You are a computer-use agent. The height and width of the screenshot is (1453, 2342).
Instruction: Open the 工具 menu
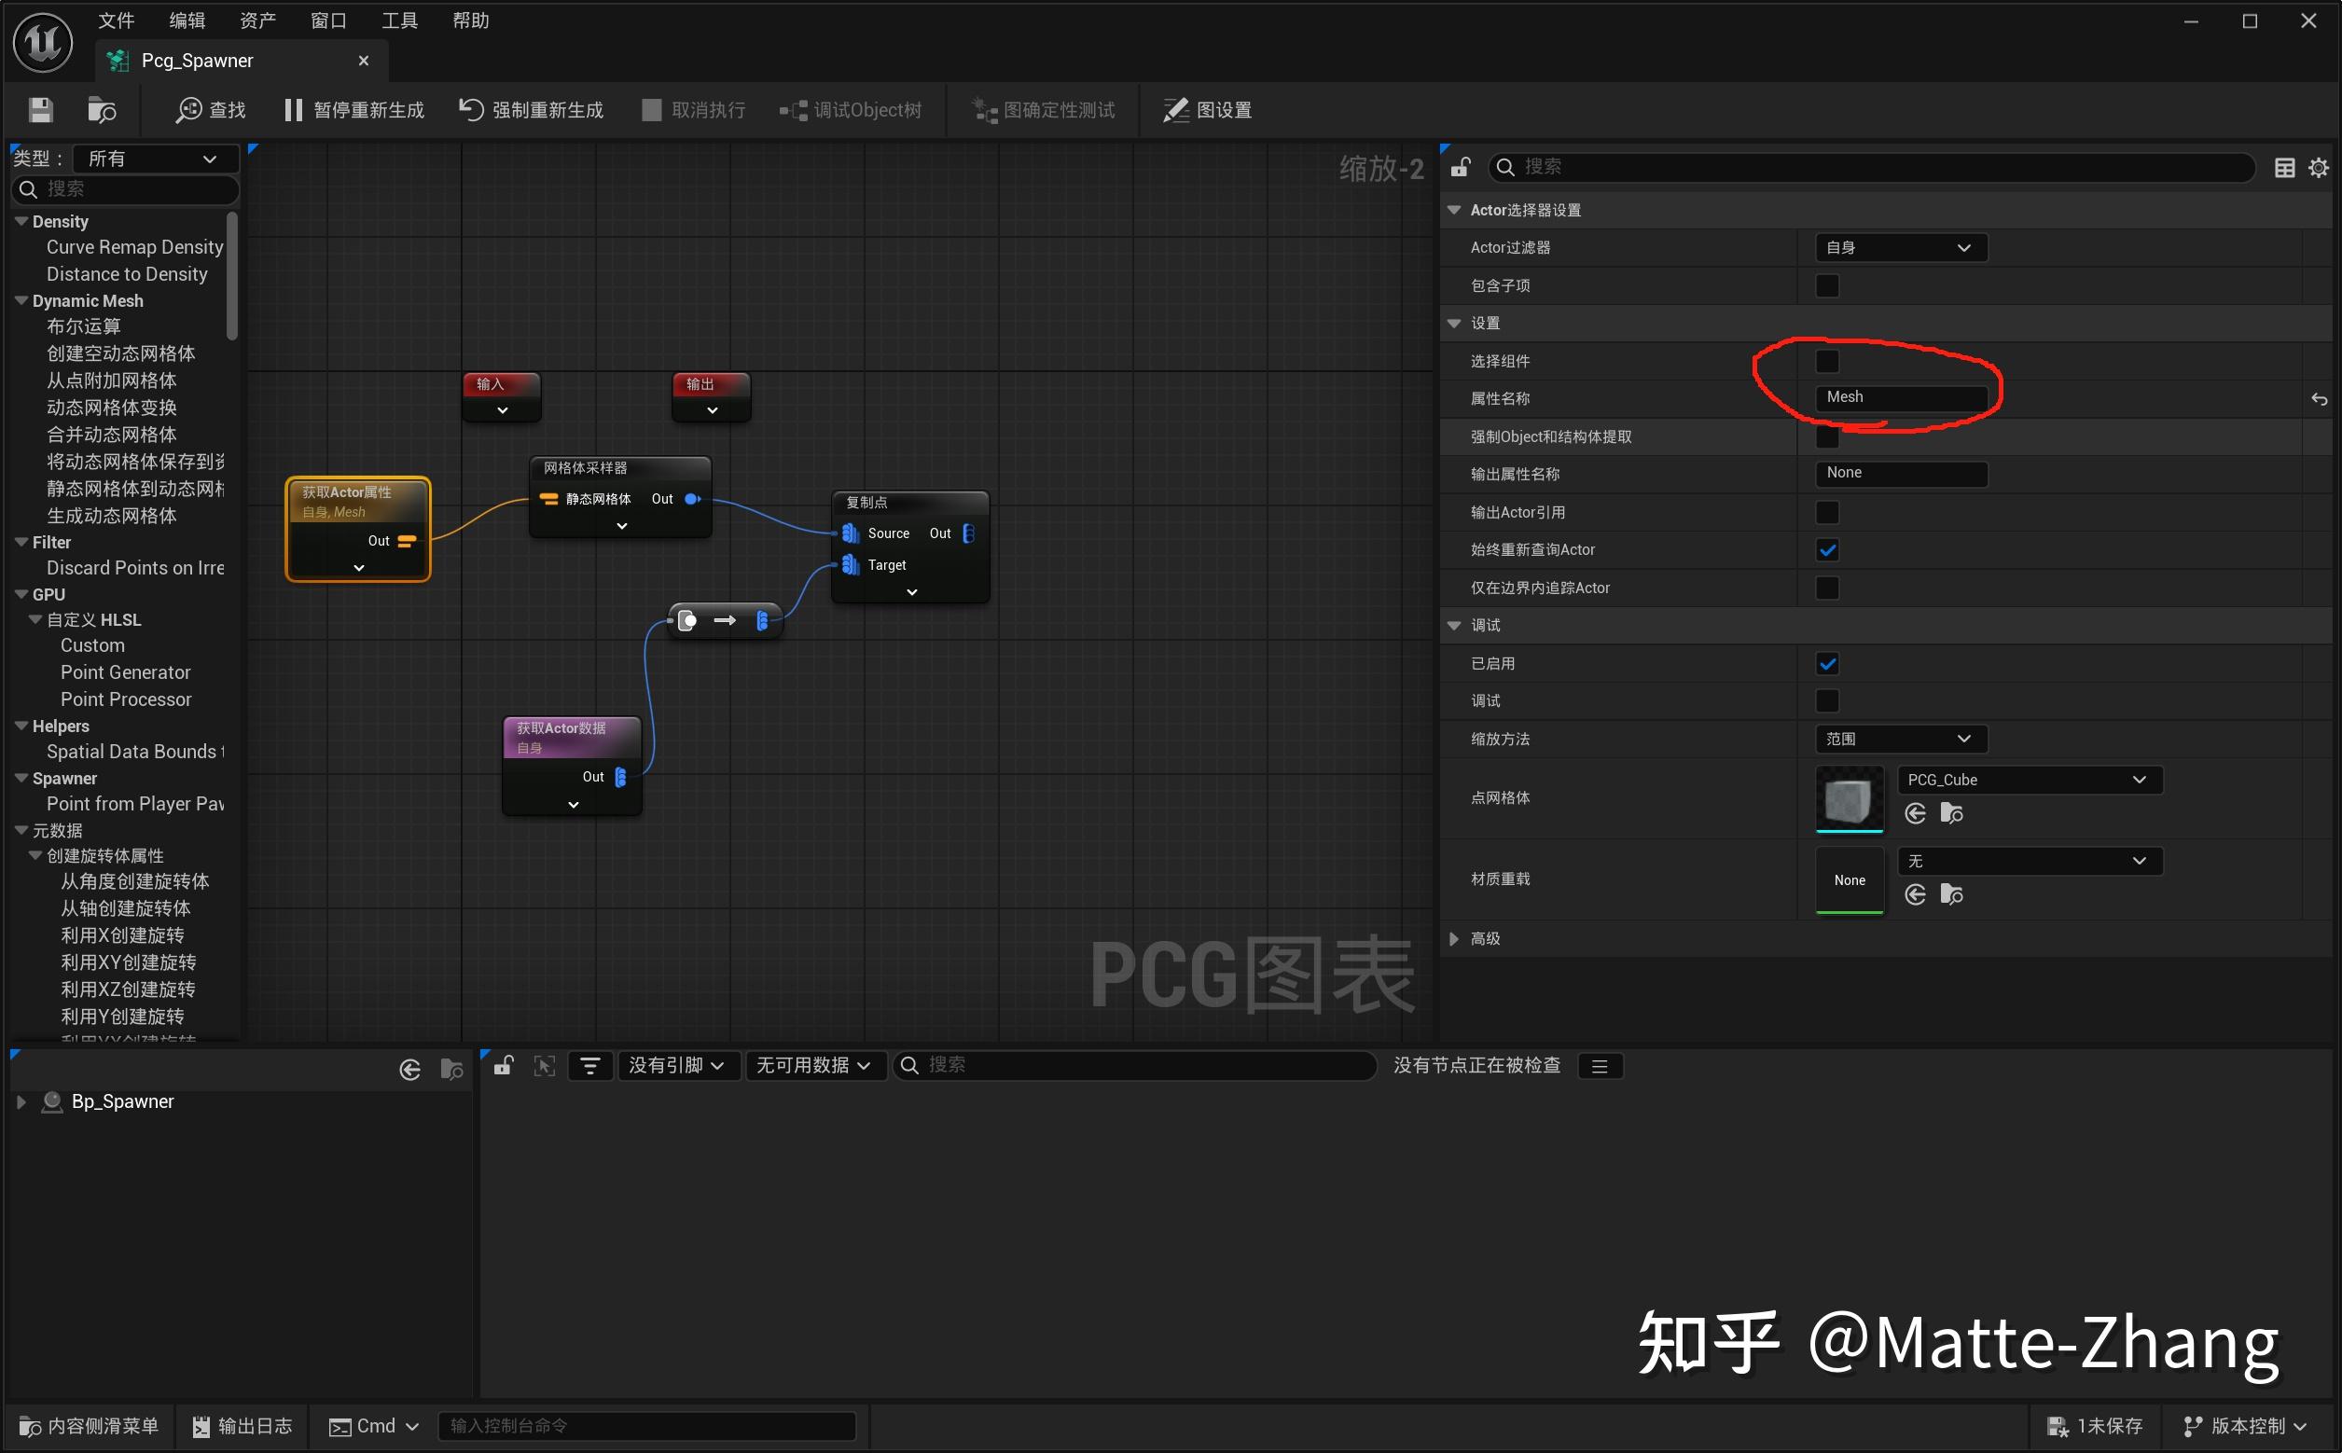399,21
